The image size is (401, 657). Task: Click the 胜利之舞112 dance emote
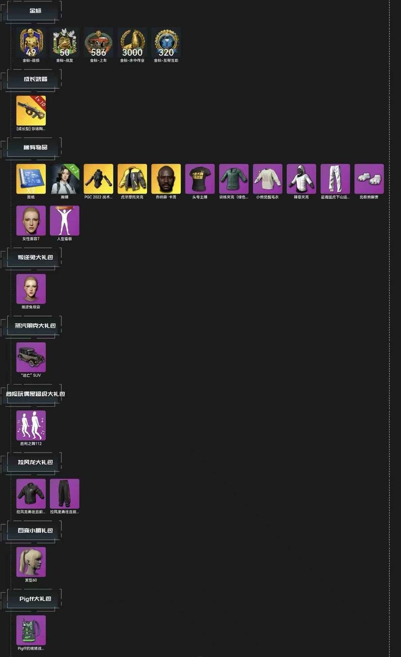[x=31, y=425]
